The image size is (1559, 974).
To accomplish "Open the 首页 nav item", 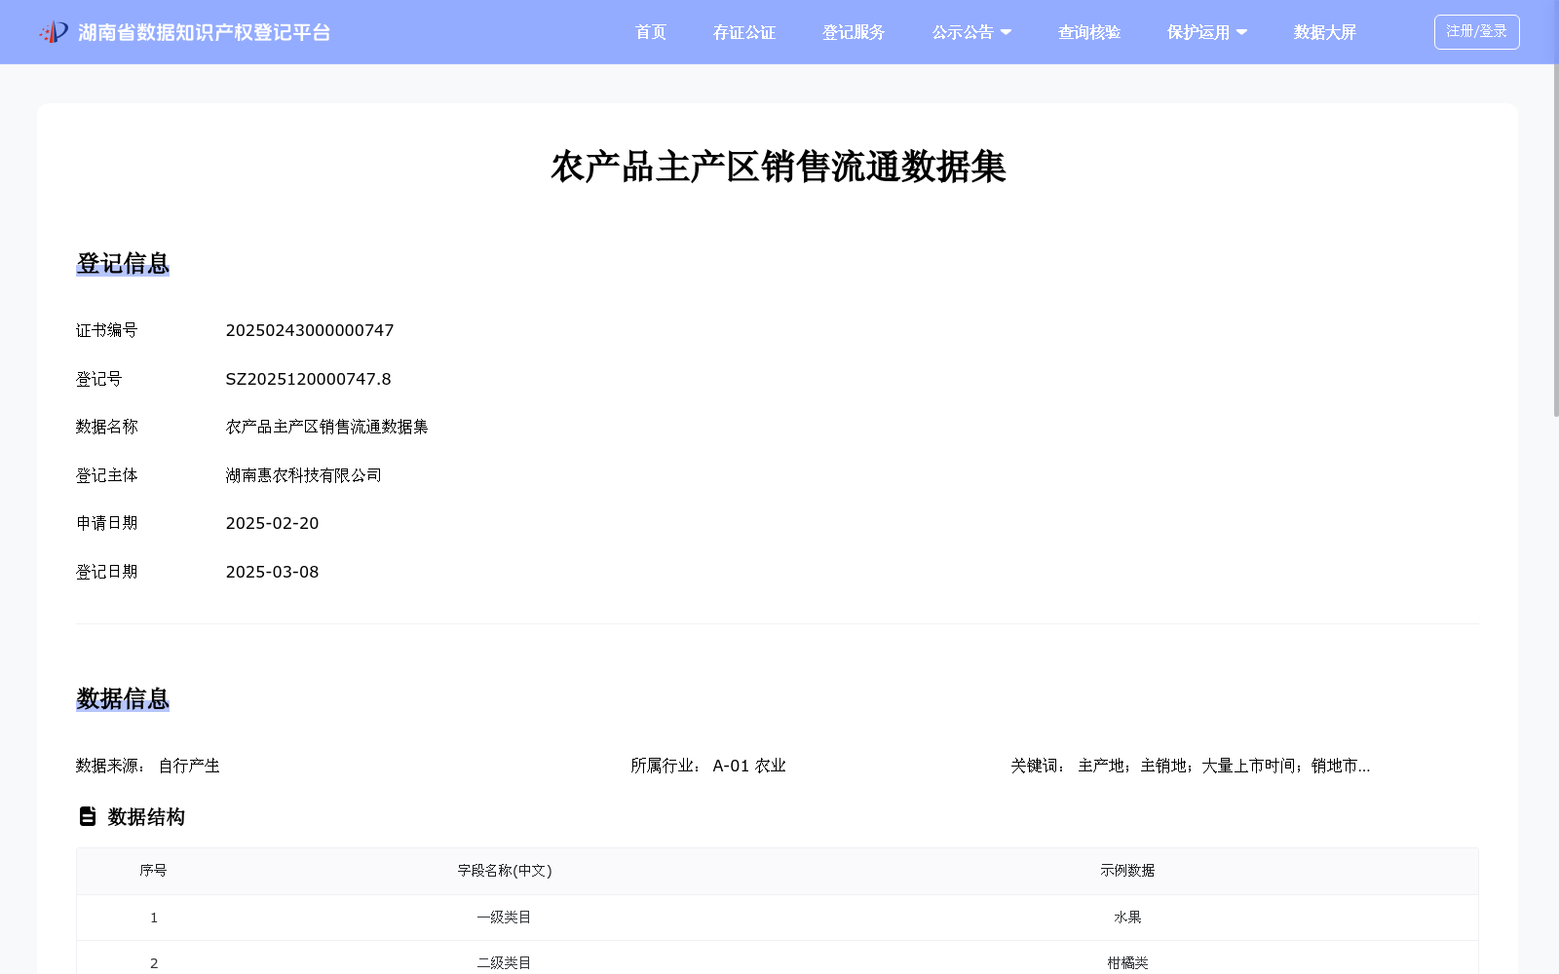I will click(x=651, y=32).
